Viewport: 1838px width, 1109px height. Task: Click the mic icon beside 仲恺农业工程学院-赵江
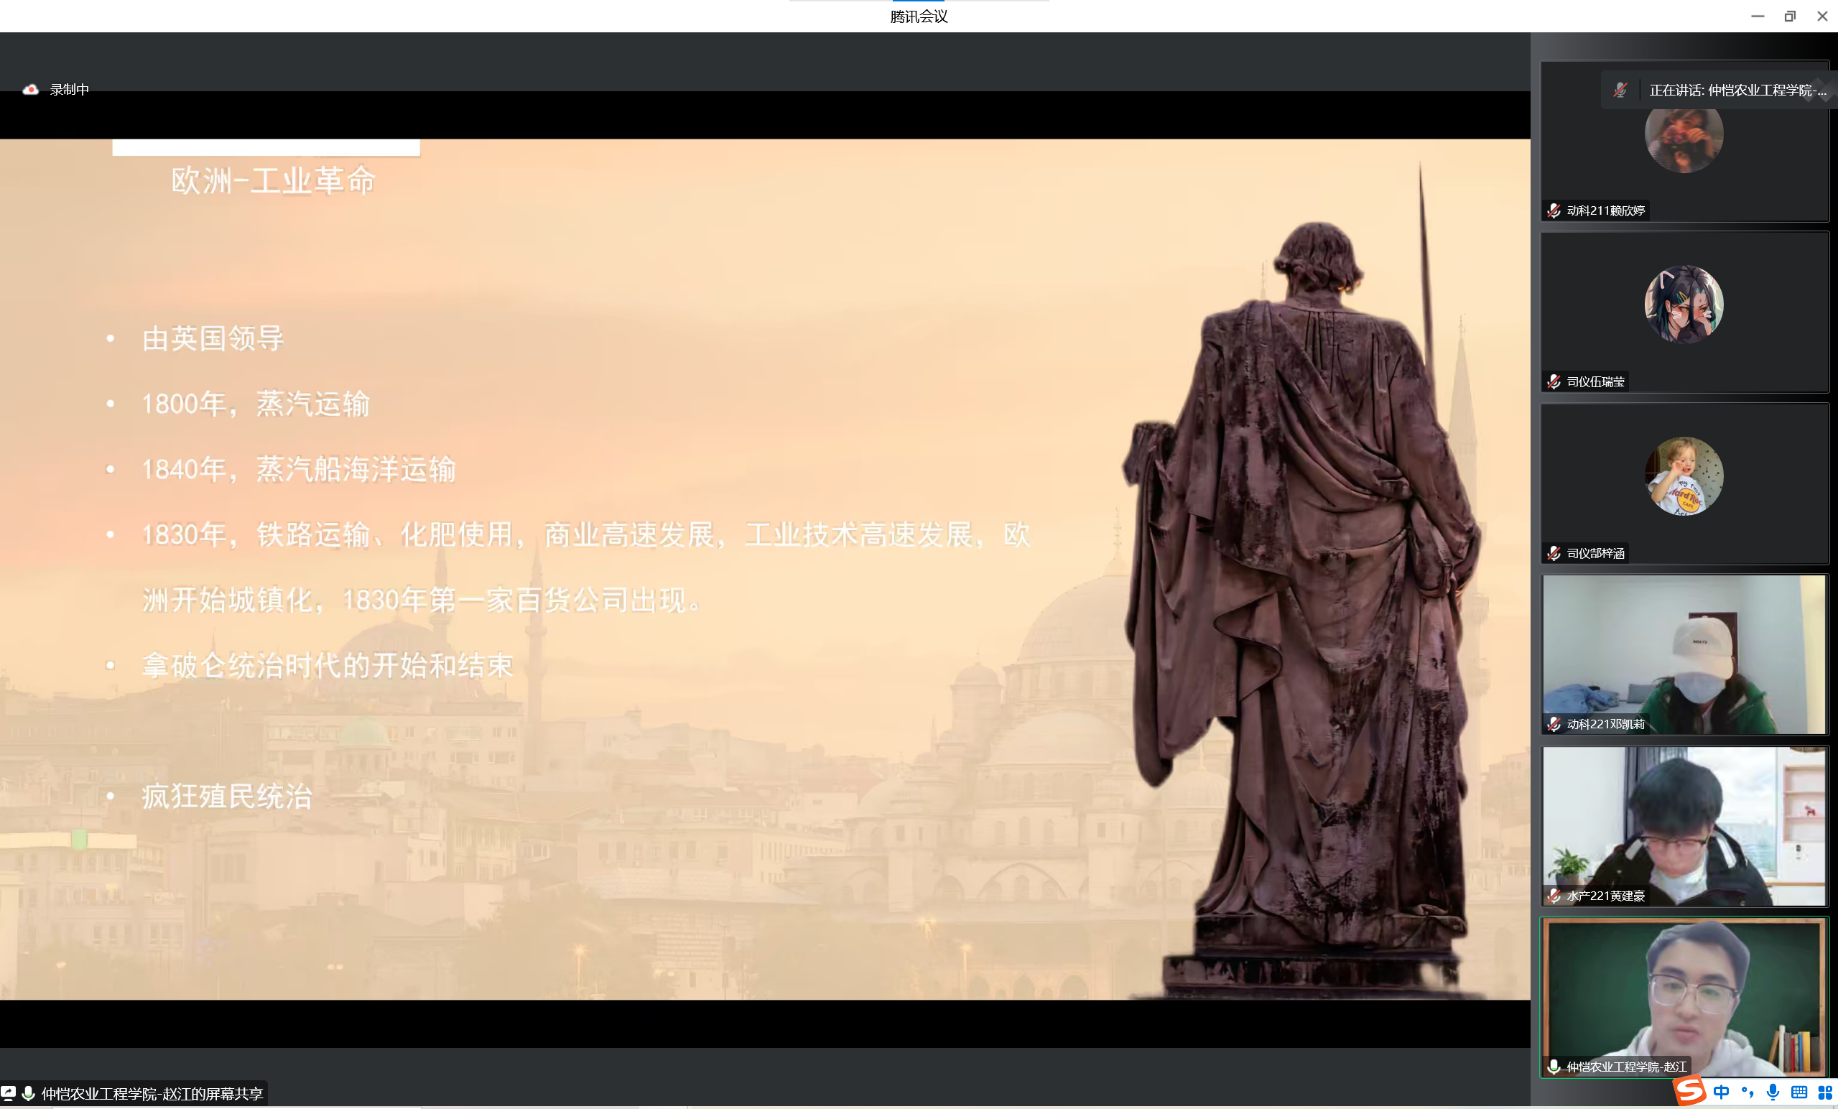(x=1554, y=1067)
